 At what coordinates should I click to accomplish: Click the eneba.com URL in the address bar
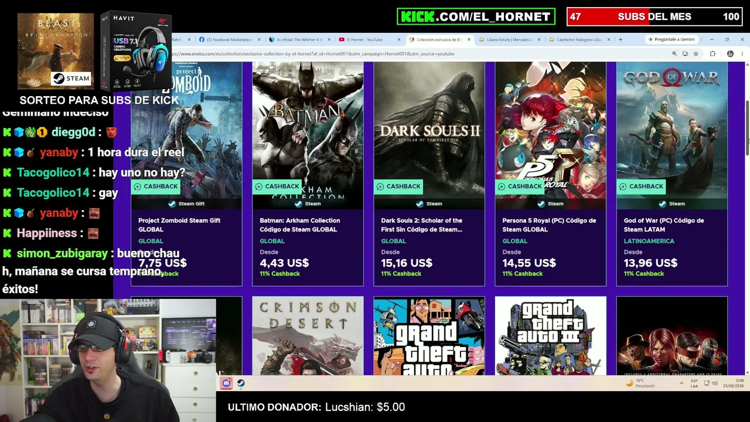(x=314, y=54)
